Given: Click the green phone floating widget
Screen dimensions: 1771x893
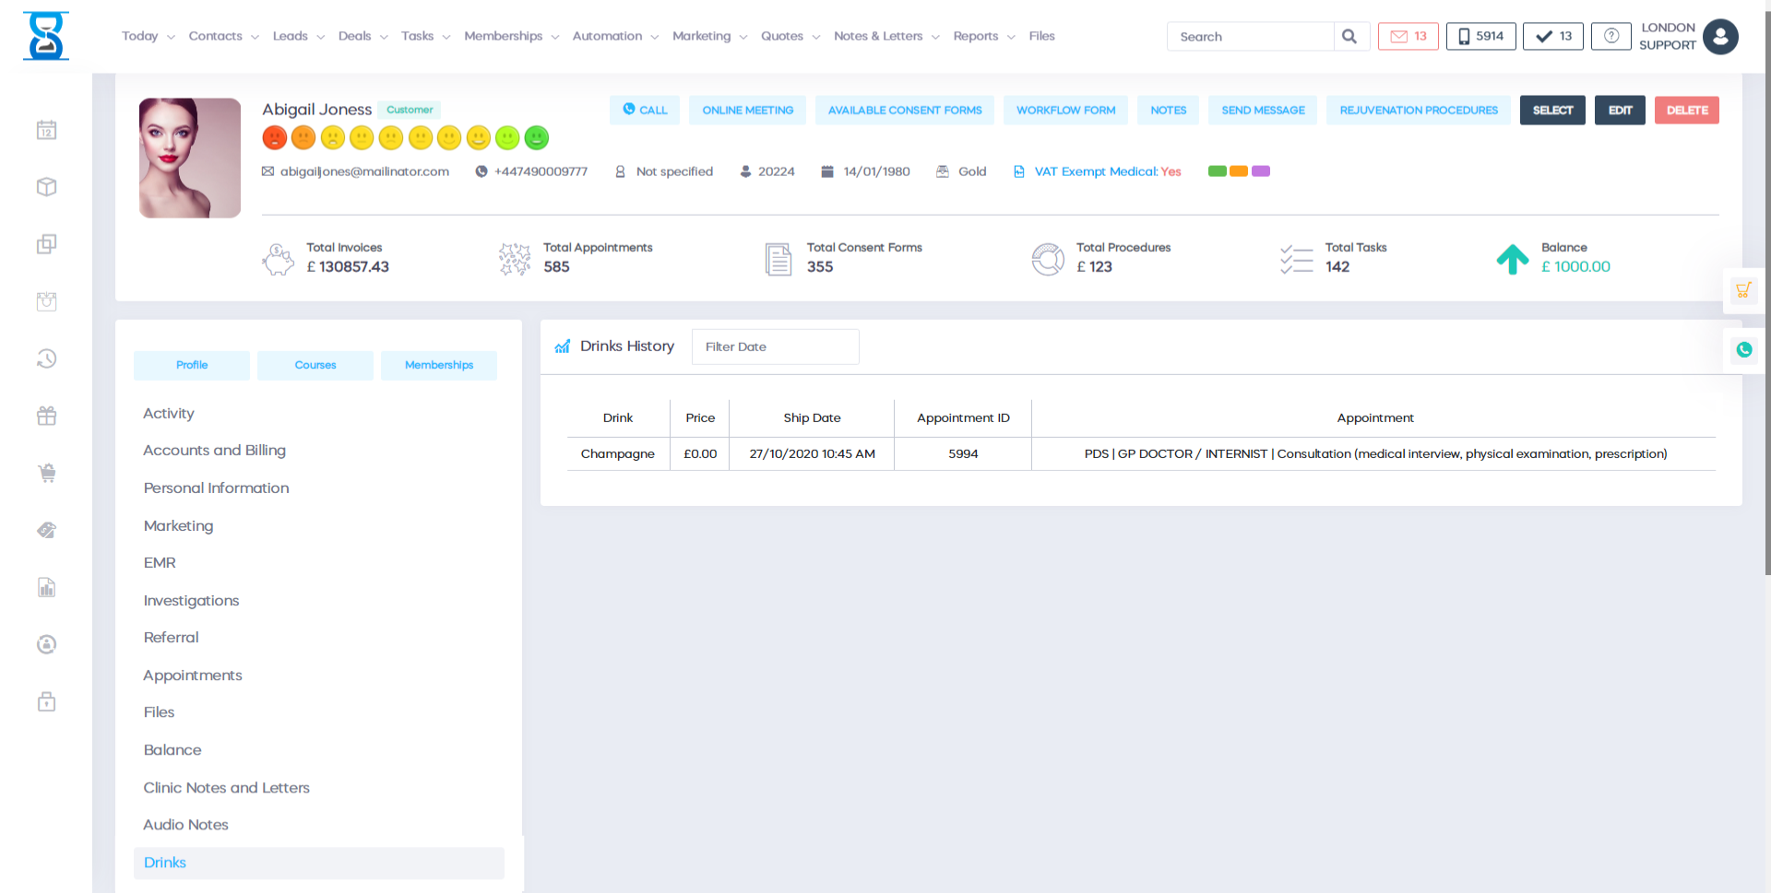Looking at the screenshot, I should 1743,349.
